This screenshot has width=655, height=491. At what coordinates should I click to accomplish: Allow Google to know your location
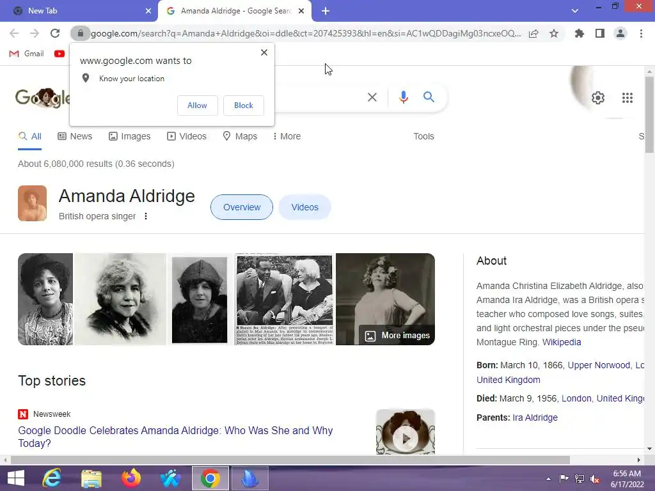(x=197, y=105)
